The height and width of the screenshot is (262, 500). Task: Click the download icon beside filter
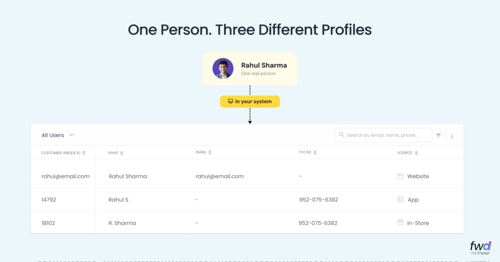pos(452,136)
